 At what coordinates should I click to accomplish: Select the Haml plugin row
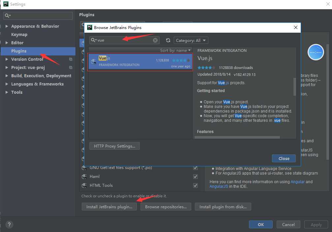(x=140, y=177)
